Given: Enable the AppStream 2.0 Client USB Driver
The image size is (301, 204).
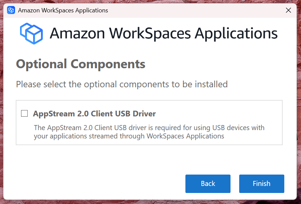Looking at the screenshot, I should click(x=24, y=113).
